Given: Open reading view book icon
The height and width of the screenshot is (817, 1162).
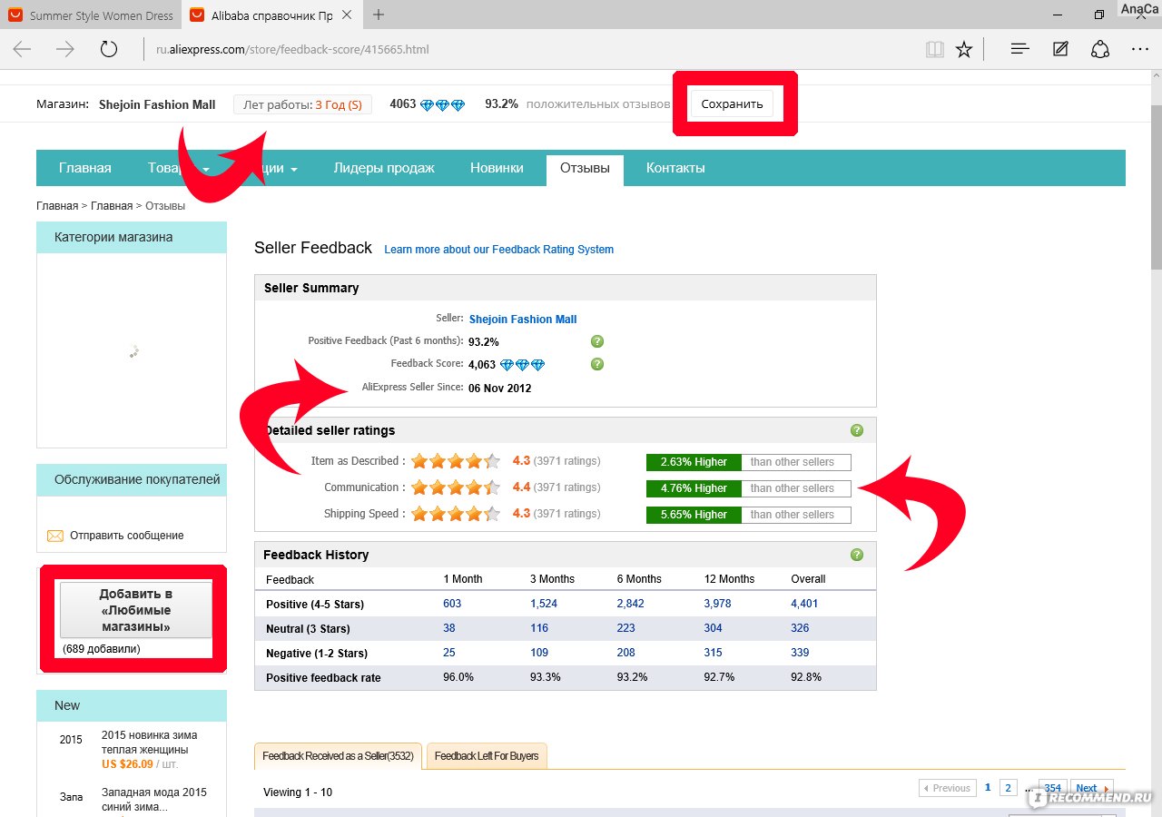Looking at the screenshot, I should 934,49.
